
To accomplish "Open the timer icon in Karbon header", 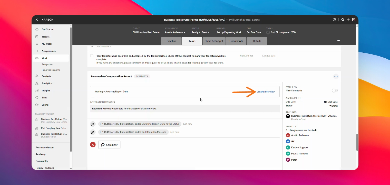I will click(x=334, y=20).
